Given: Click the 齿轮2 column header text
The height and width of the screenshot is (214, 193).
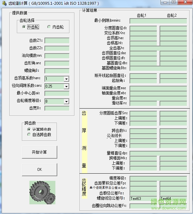Looking at the screenshot, I should 172,15.
